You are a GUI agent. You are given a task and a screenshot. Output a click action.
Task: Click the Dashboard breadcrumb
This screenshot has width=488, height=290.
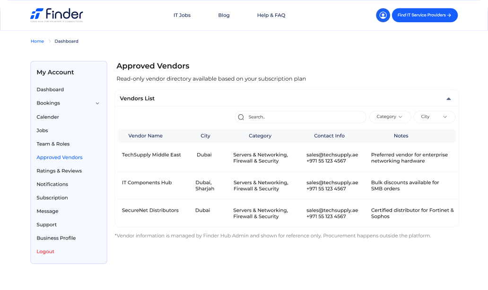[x=66, y=42]
